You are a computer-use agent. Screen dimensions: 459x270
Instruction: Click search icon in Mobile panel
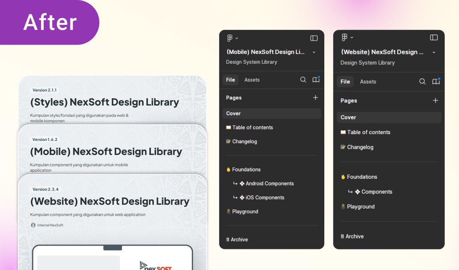point(303,79)
